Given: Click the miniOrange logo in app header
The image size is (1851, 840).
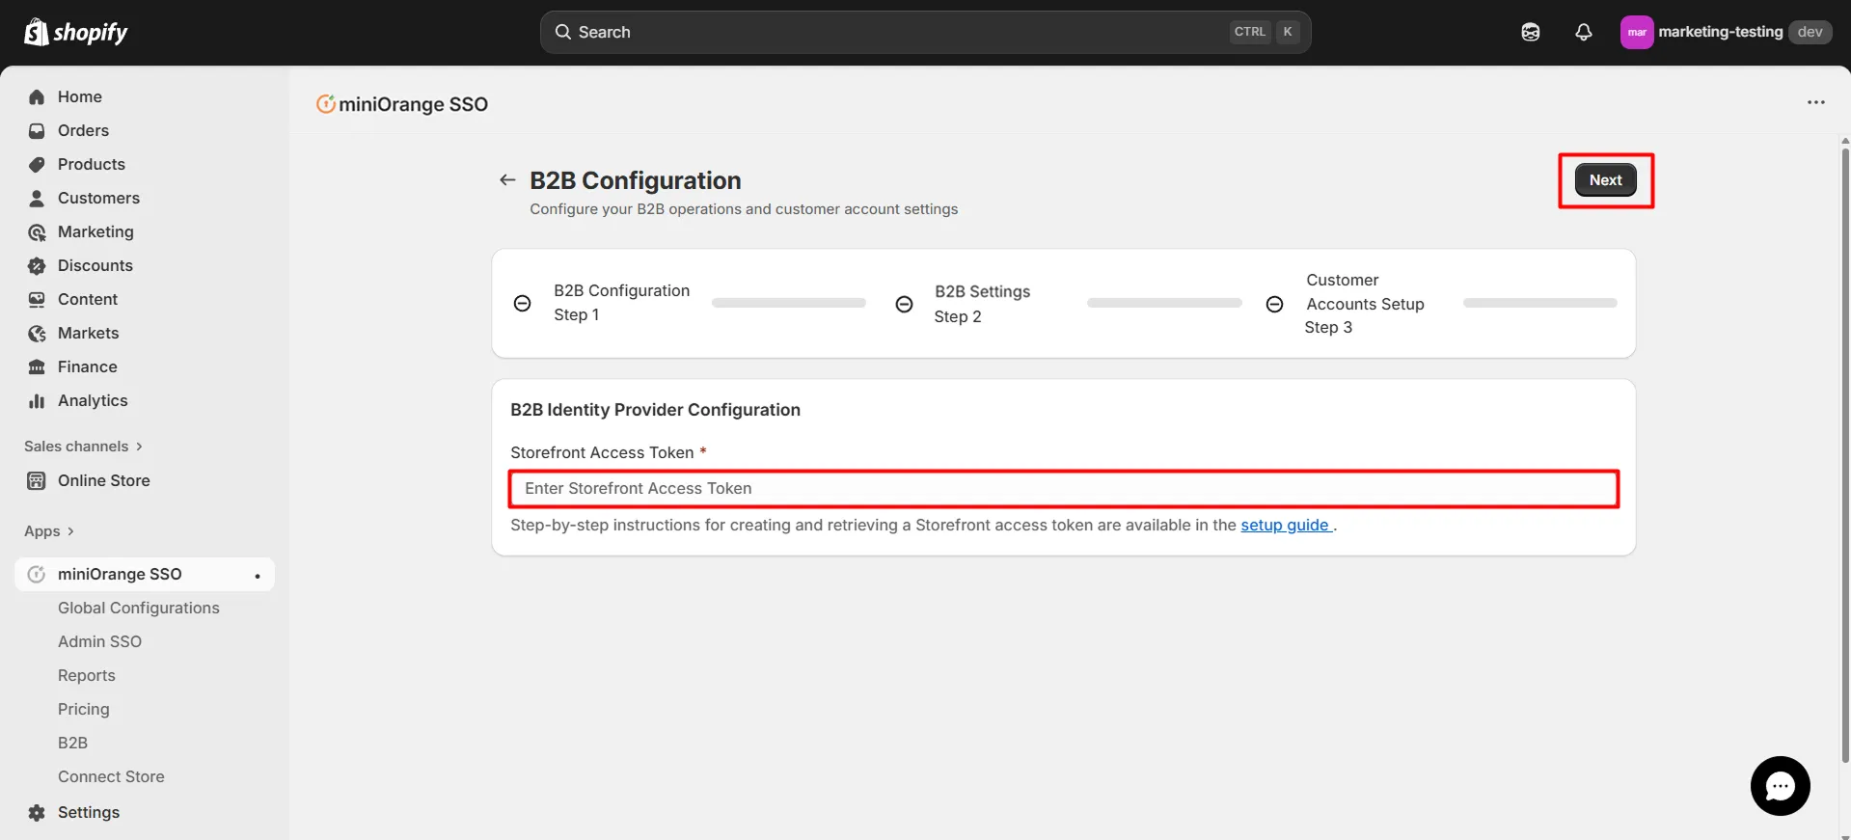Looking at the screenshot, I should click(326, 103).
